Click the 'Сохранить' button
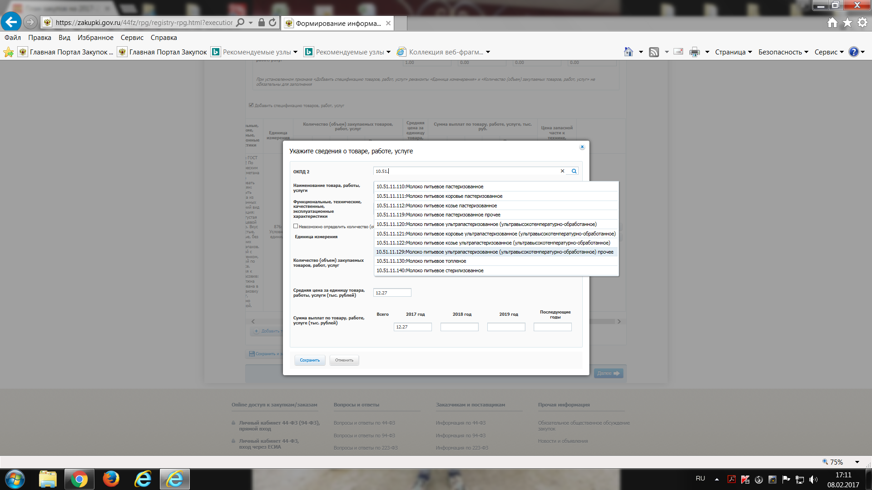 [x=310, y=360]
